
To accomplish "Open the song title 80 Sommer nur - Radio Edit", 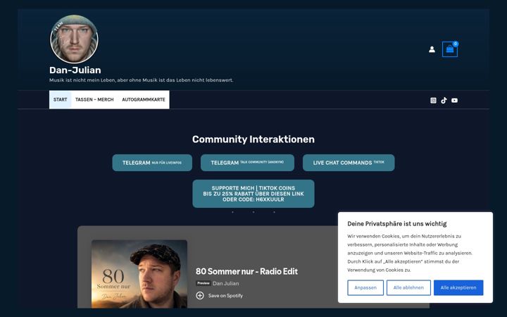I will click(x=246, y=271).
